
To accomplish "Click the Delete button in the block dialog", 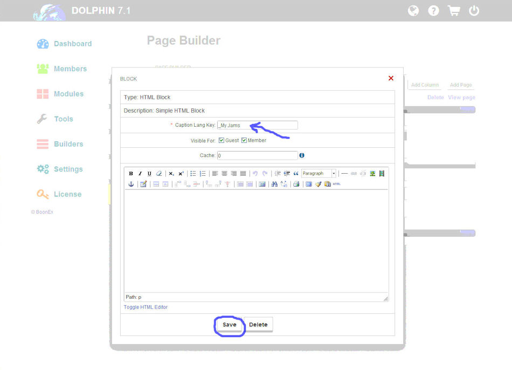I will 258,325.
